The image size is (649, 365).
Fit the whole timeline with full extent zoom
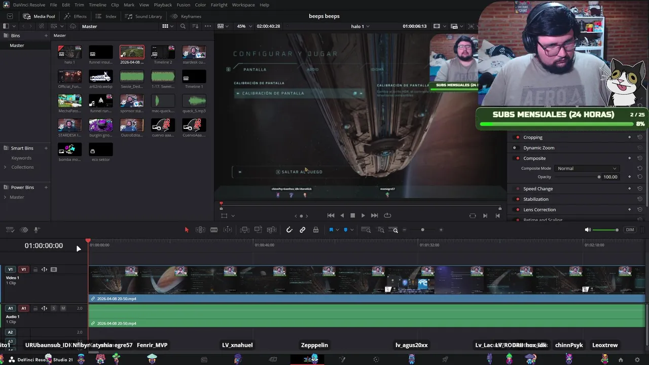click(x=366, y=230)
